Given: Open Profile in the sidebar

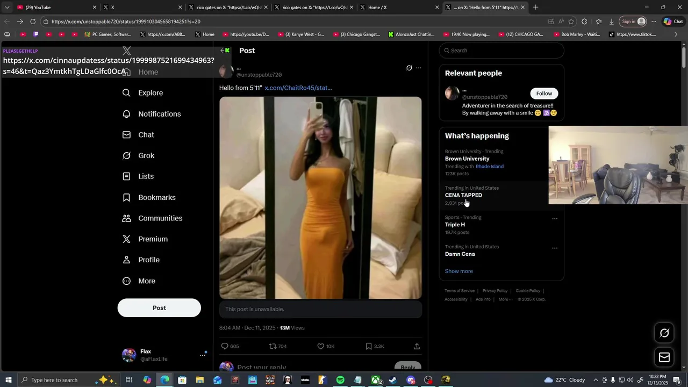Looking at the screenshot, I should coord(141,260).
